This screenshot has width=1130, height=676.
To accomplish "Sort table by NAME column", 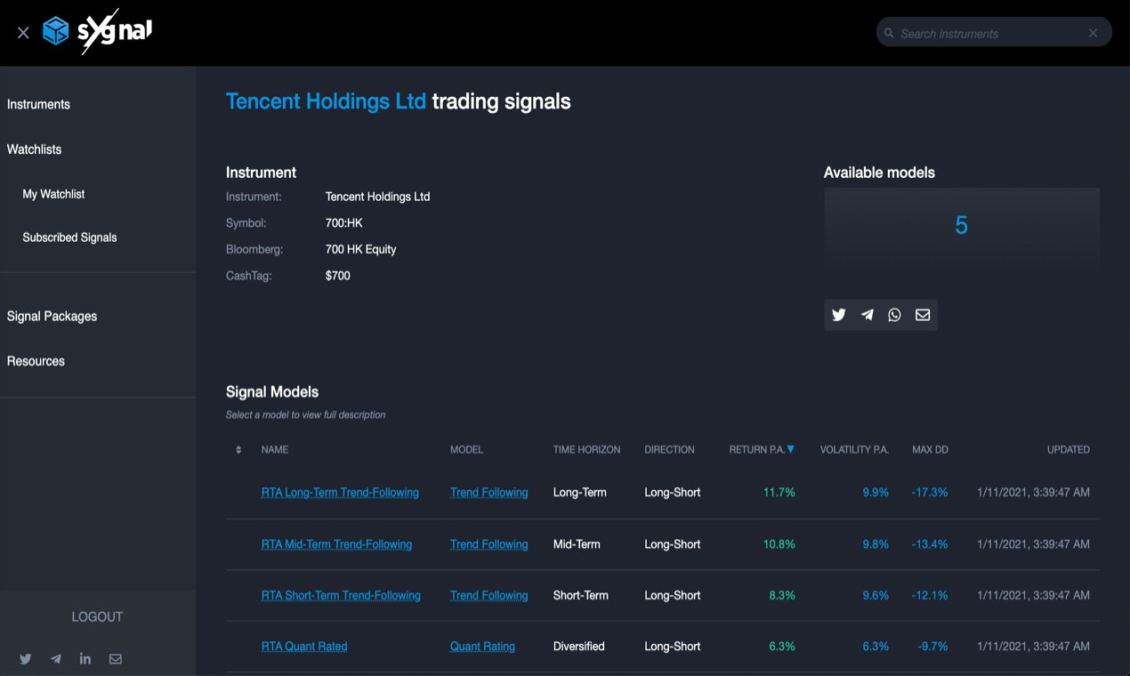I will [x=275, y=450].
